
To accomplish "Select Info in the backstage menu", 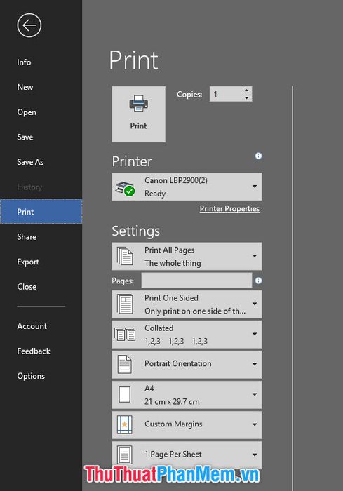I will click(24, 62).
